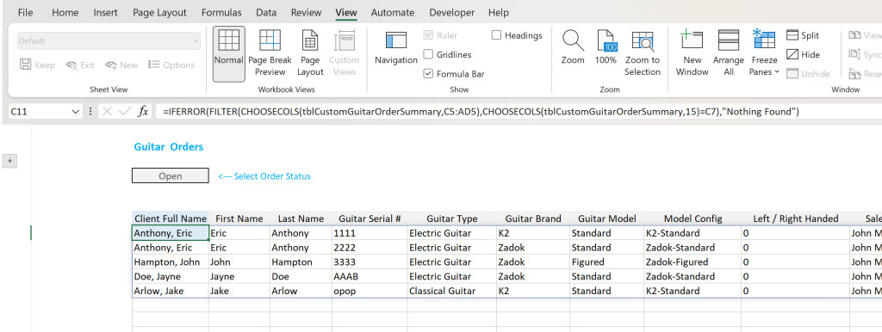The width and height of the screenshot is (882, 332).
Task: Click Keep sheet view
Action: (37, 65)
